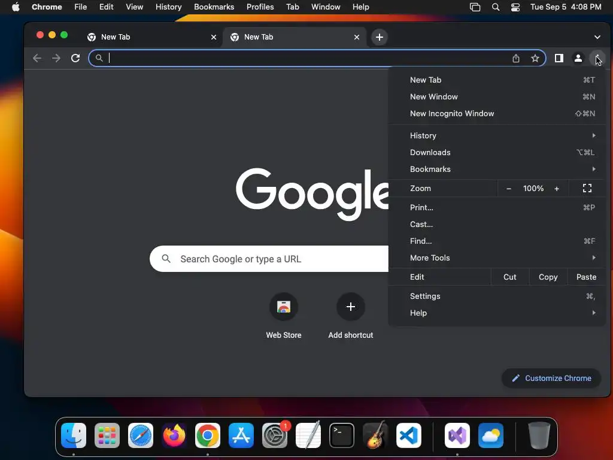
Task: Click the Search Google or type a URL box
Action: tap(269, 259)
